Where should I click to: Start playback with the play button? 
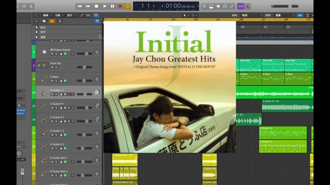(105, 6)
